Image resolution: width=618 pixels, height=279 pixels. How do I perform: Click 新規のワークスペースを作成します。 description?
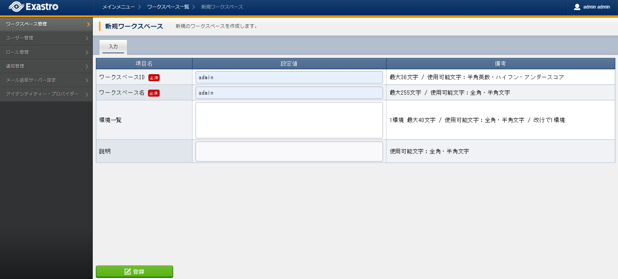pyautogui.click(x=216, y=26)
